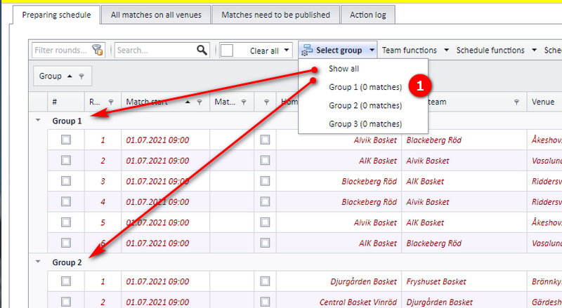This screenshot has height=308, width=562.
Task: Click AIK Basket home team in Group 1 round 6
Action: [x=378, y=243]
